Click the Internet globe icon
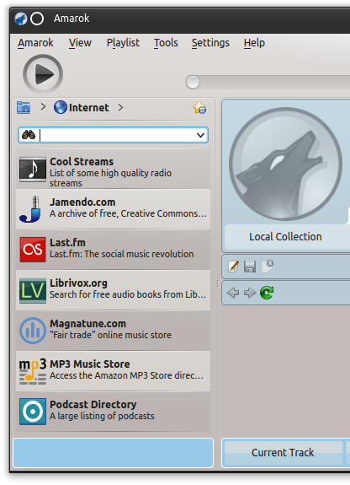 coord(61,107)
